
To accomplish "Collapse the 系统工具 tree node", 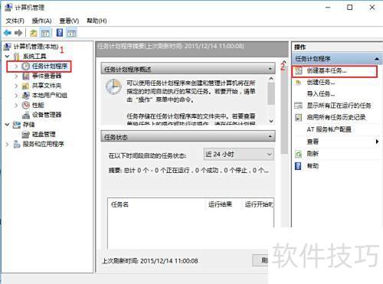I will click(8, 56).
